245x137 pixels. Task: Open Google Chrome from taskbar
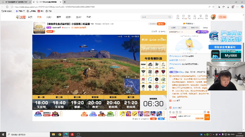(60, 135)
